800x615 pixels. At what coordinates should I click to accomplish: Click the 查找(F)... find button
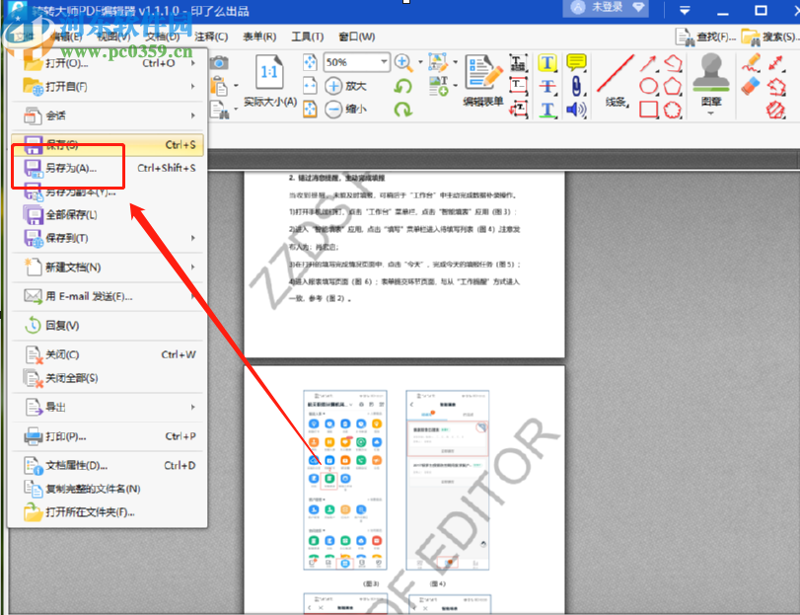pyautogui.click(x=706, y=38)
